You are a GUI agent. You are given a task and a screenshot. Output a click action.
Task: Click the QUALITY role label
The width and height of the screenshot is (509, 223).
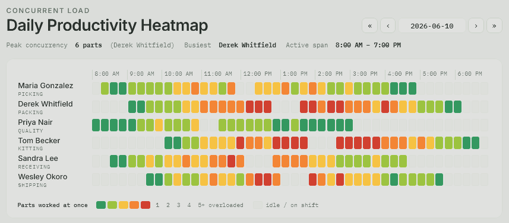point(30,131)
